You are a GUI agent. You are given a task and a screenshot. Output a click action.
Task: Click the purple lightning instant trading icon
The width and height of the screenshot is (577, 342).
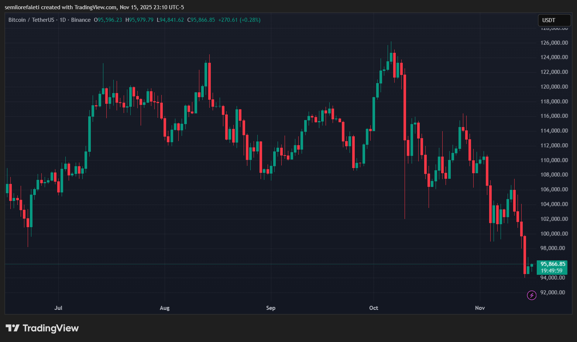[x=531, y=295]
